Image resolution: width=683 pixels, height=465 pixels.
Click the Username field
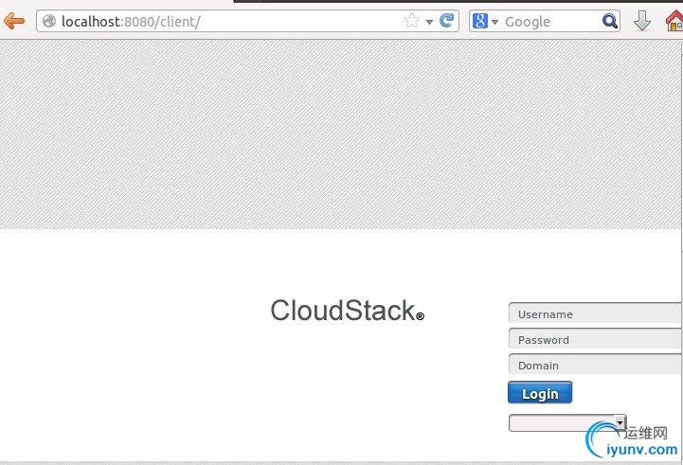595,313
